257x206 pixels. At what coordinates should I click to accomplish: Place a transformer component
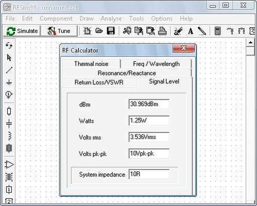[x=9, y=177]
